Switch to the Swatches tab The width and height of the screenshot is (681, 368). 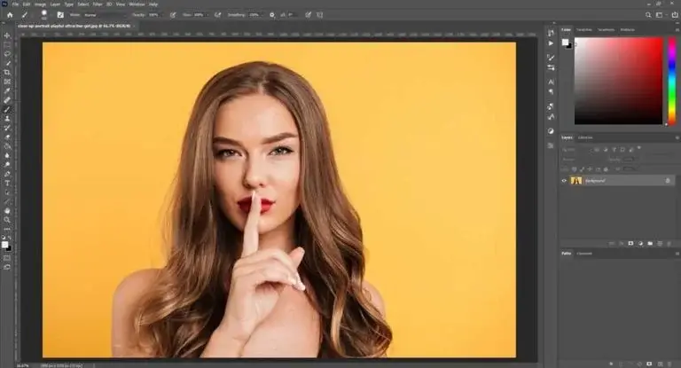pos(583,29)
